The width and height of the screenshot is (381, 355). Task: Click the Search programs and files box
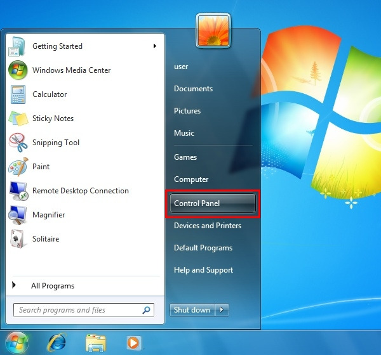(x=79, y=310)
